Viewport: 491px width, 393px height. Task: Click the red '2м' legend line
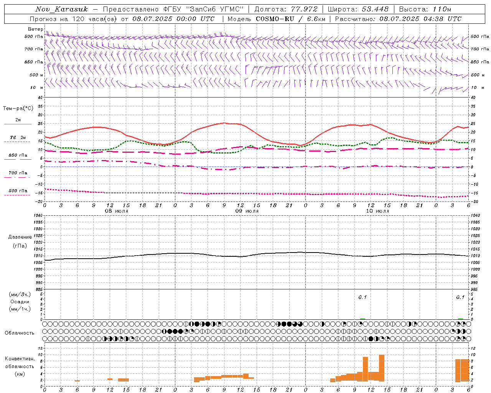pos(18,124)
